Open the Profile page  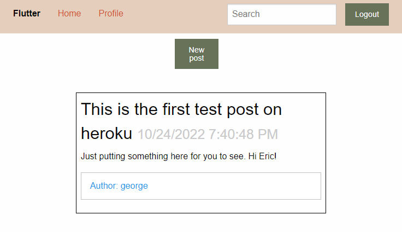click(x=111, y=14)
